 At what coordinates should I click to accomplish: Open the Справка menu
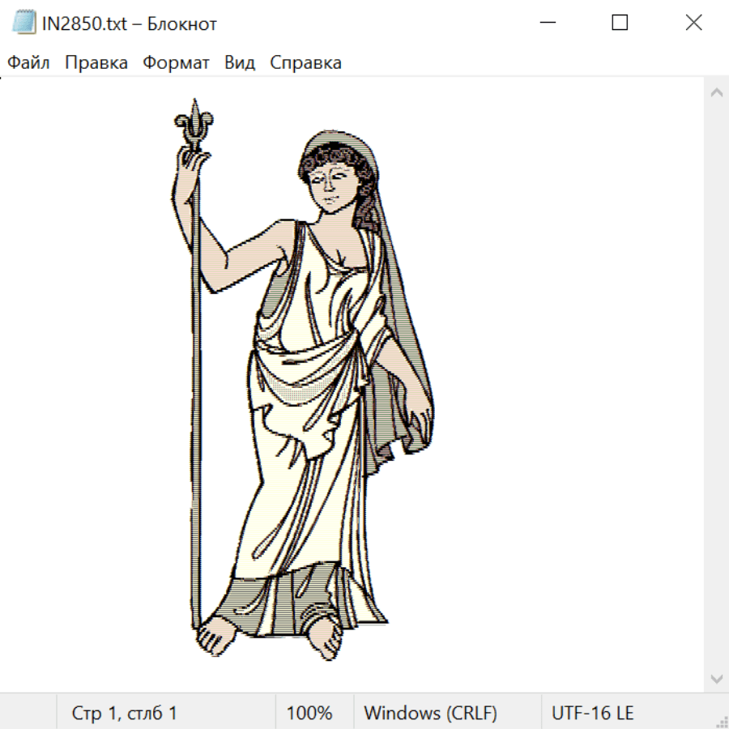pyautogui.click(x=305, y=63)
